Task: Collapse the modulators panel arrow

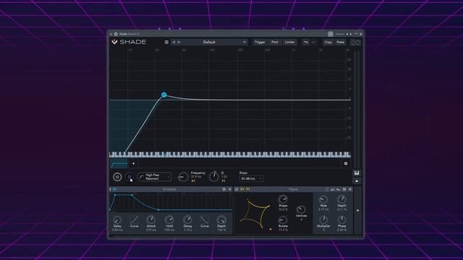Action: [357, 181]
